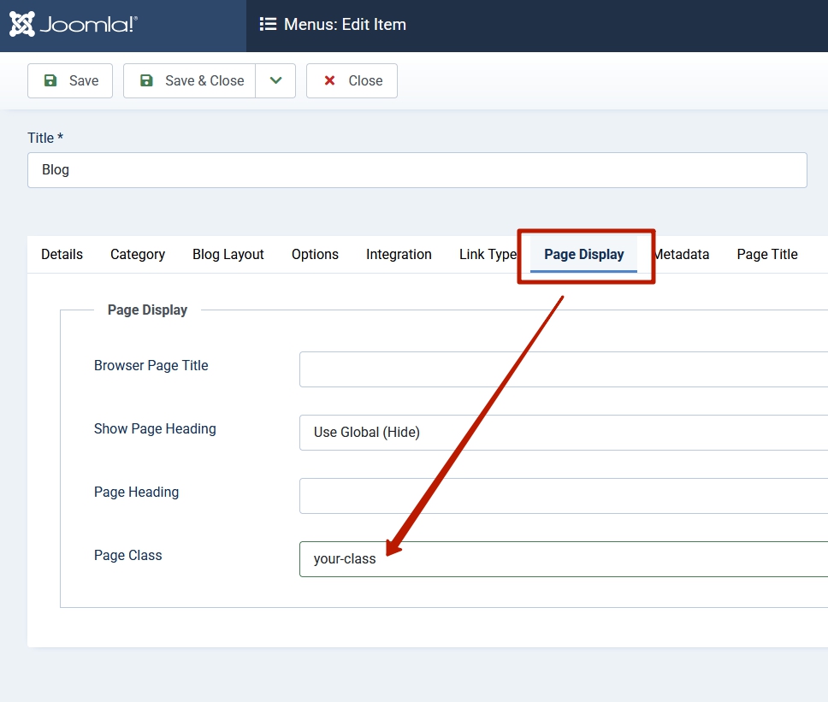The height and width of the screenshot is (702, 828).
Task: Click the Joomla logo icon
Action: point(22,24)
